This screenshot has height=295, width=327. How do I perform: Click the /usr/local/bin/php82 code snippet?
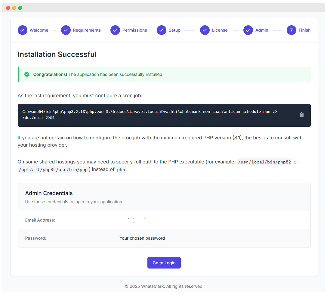(264, 162)
